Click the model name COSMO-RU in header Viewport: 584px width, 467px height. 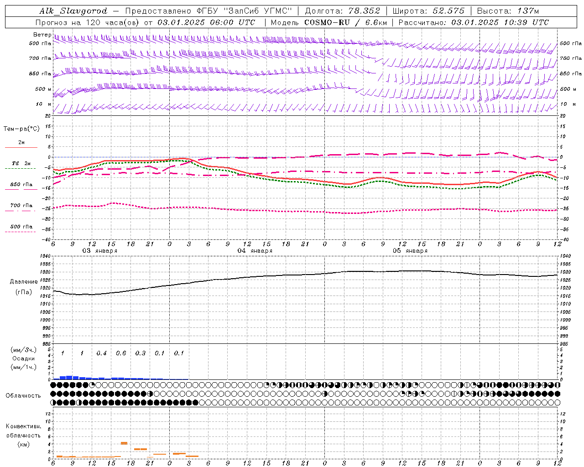(327, 22)
